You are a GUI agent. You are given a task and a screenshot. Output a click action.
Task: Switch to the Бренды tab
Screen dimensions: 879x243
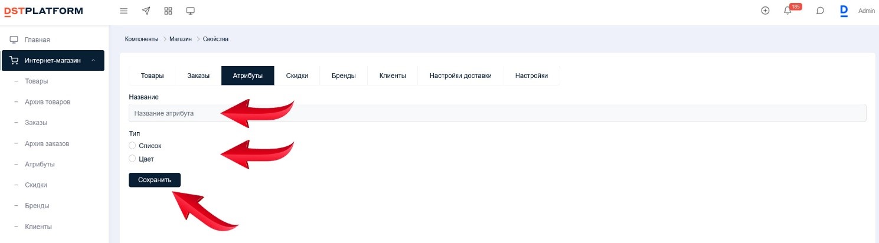tap(344, 75)
